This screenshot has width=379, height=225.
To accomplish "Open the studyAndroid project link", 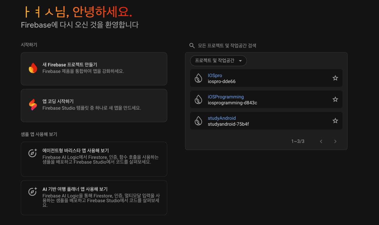I will click(x=222, y=118).
